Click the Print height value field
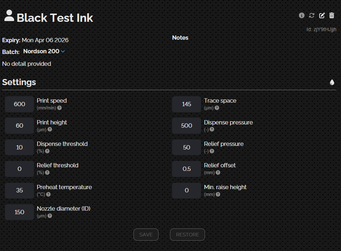The height and width of the screenshot is (251, 341). (x=20, y=126)
